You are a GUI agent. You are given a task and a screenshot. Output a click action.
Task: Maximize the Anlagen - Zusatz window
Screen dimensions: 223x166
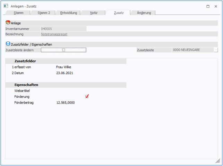point(208,6)
